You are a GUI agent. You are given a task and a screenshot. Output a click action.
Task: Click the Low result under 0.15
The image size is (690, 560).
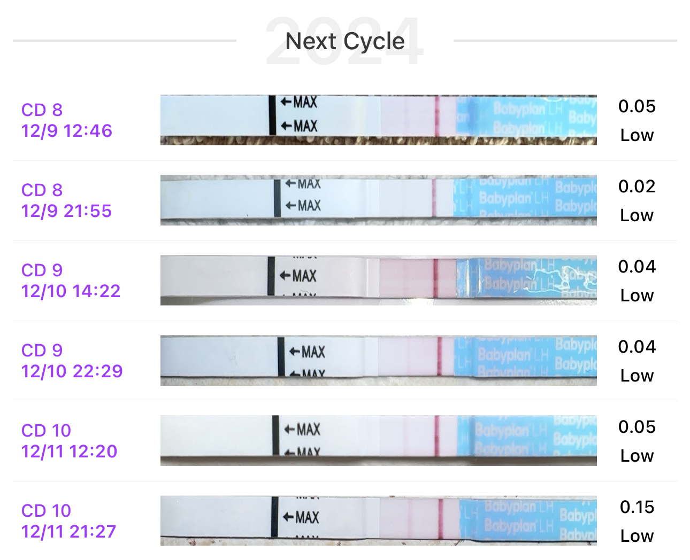pos(637,536)
